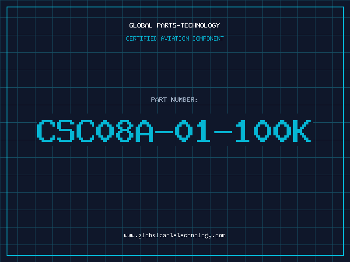Select the CERTIFIED AVIATION COMPONENT subtitle
This screenshot has width=350, height=262.
pos(175,38)
